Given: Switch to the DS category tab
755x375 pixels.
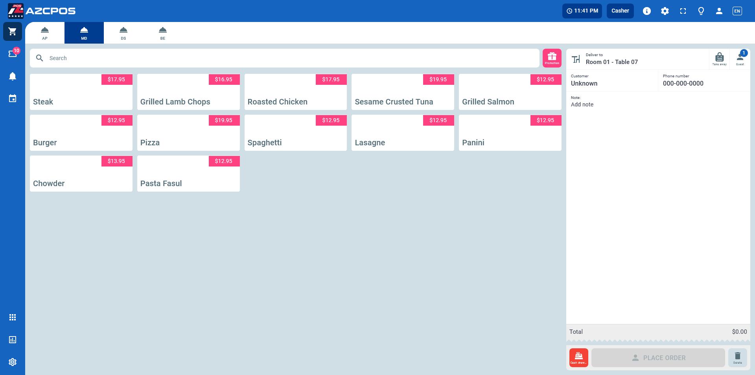Looking at the screenshot, I should 123,33.
